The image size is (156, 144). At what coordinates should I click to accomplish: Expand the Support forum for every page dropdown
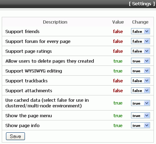[141, 41]
